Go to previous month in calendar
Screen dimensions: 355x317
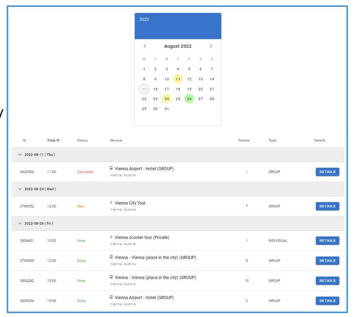145,46
